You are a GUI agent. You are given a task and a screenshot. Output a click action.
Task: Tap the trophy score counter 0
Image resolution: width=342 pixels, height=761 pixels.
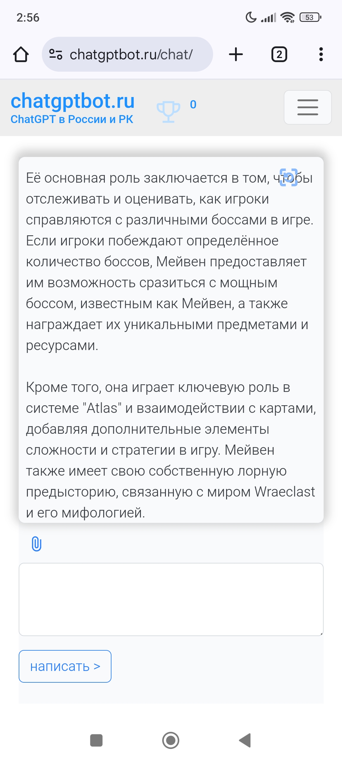[x=193, y=104]
